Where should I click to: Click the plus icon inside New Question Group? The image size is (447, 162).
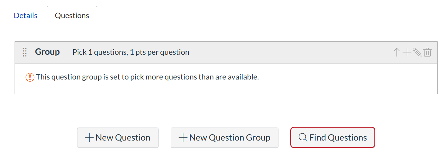point(183,138)
